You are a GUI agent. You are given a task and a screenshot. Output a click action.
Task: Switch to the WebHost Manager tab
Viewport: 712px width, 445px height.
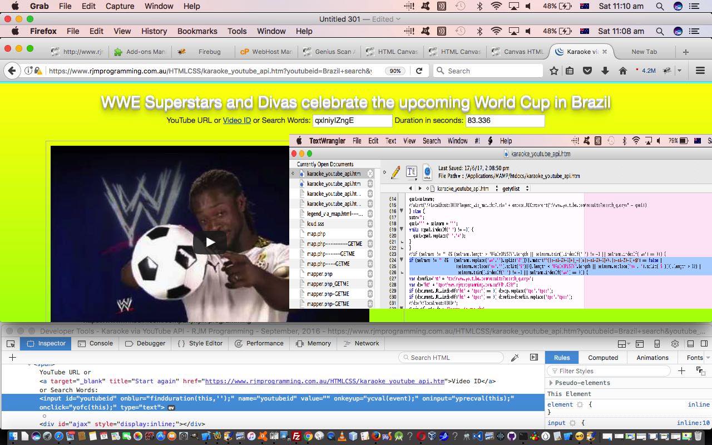click(x=266, y=52)
